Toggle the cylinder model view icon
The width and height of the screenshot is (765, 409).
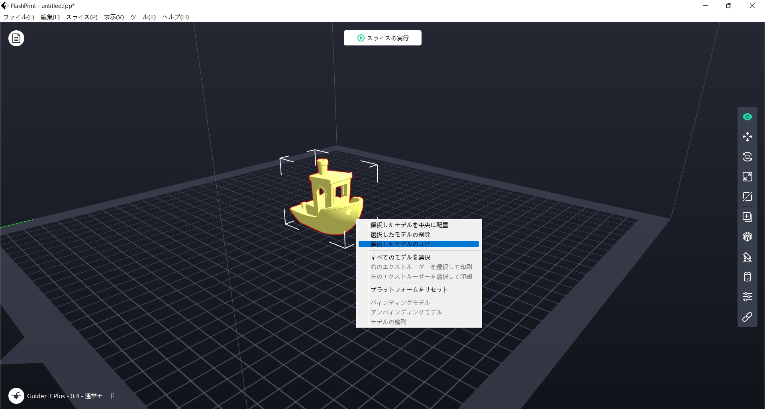click(x=747, y=277)
